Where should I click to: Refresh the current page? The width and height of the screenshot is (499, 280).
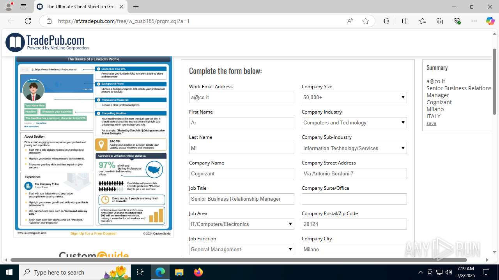click(28, 21)
